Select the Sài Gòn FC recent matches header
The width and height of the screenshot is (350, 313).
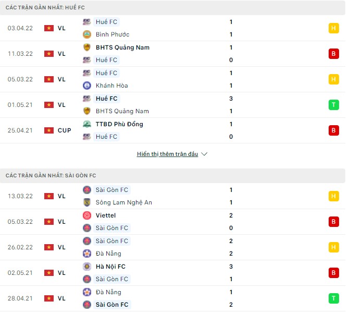[x=51, y=176]
